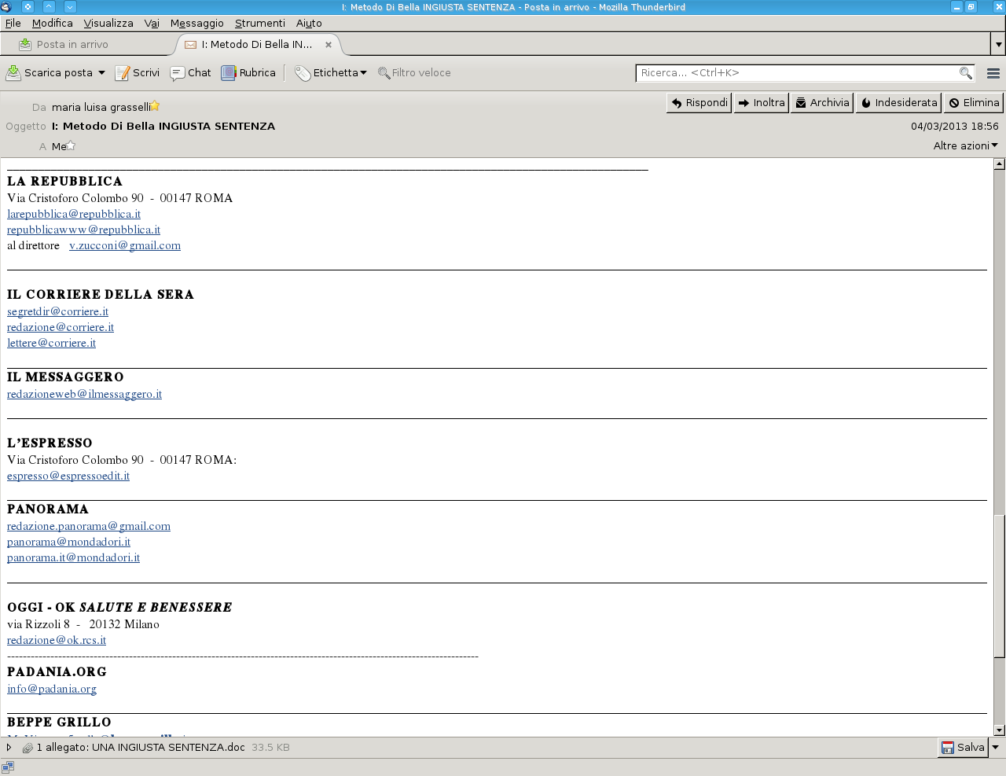Click the Rispondi reply button

tap(699, 103)
